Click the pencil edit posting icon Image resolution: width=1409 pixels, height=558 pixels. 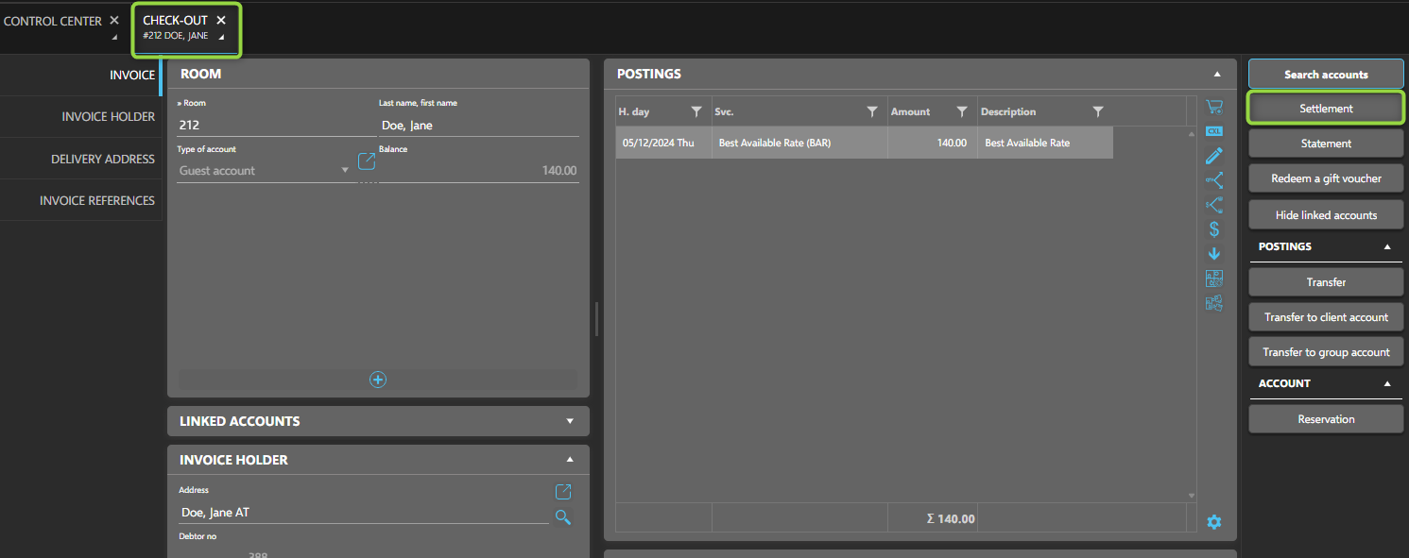pyautogui.click(x=1214, y=156)
